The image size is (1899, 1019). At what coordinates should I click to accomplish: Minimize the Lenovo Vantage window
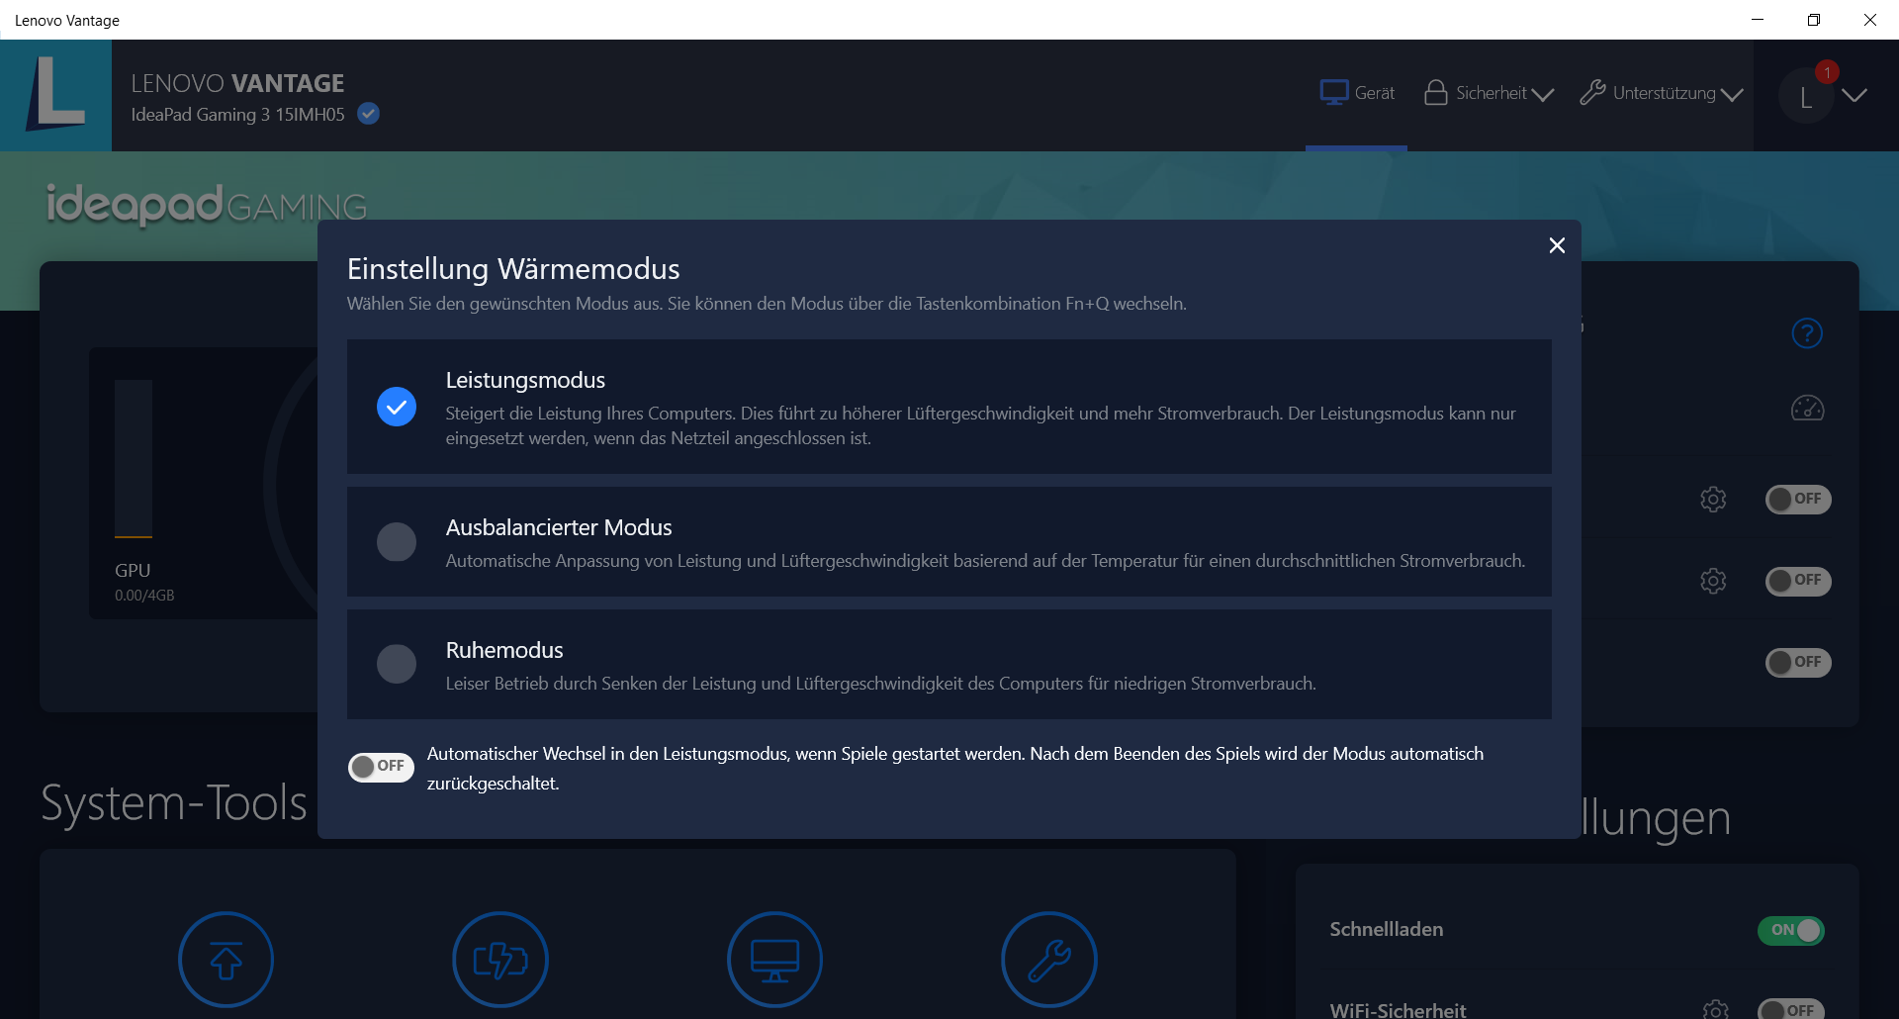pos(1758,20)
